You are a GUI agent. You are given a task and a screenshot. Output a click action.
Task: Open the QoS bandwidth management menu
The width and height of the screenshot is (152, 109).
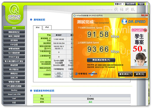[14, 53]
